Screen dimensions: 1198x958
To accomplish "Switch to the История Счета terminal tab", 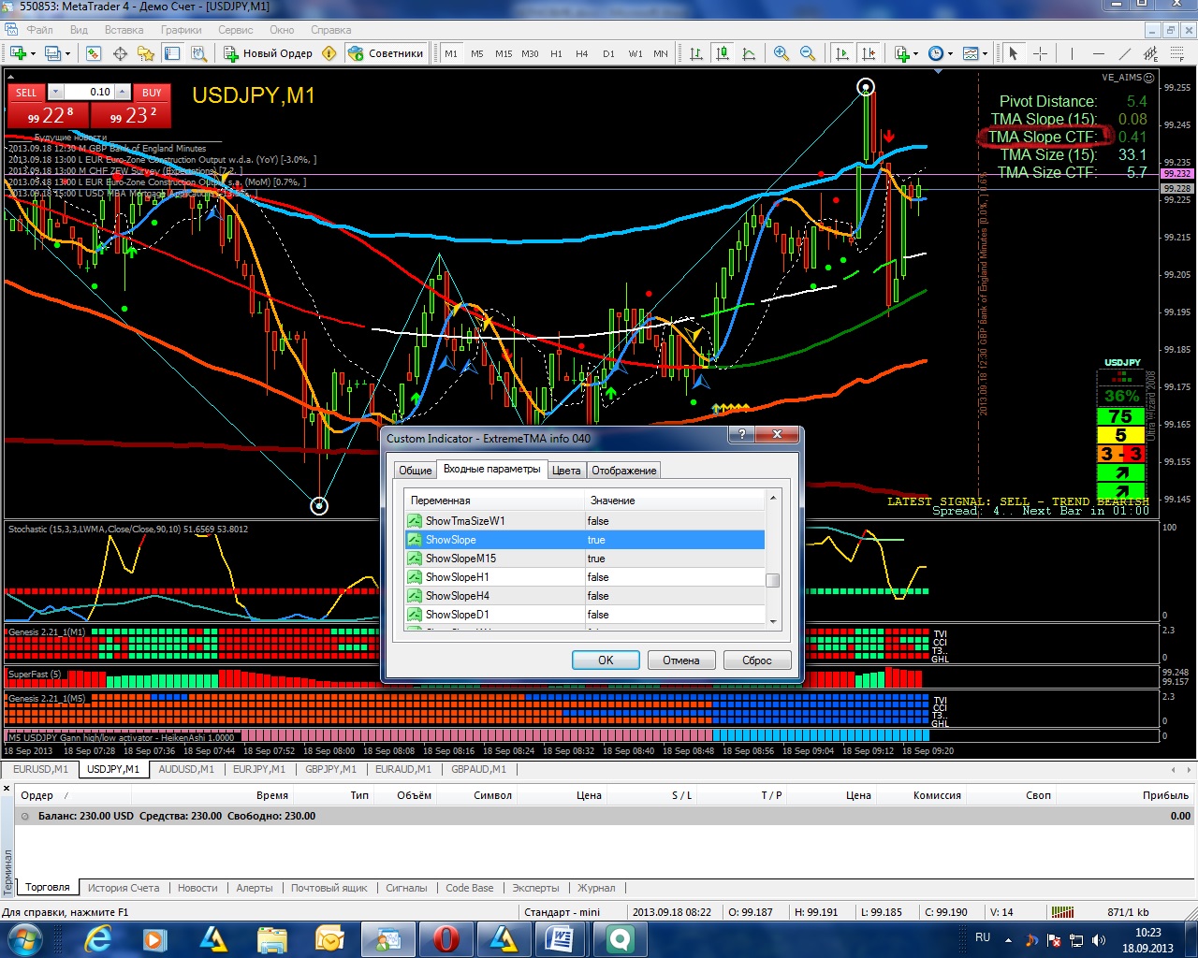I will [124, 888].
